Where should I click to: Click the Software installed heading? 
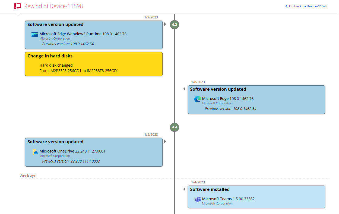coord(210,189)
